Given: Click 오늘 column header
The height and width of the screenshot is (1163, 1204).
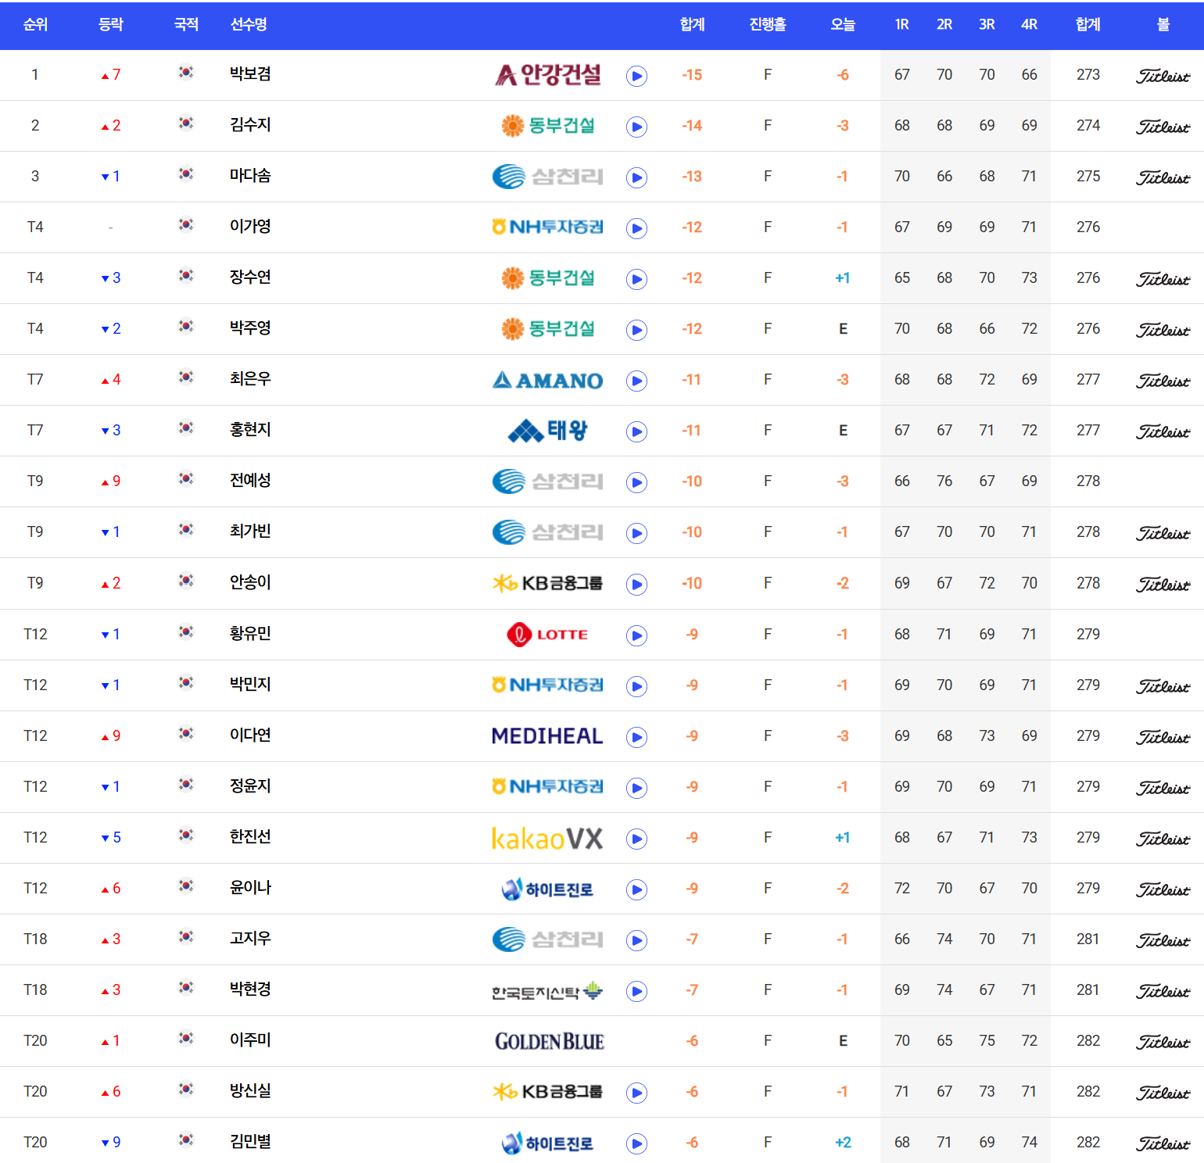Looking at the screenshot, I should click(843, 24).
